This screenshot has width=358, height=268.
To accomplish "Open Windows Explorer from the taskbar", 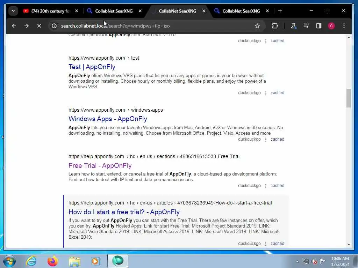I will click(x=74, y=261).
